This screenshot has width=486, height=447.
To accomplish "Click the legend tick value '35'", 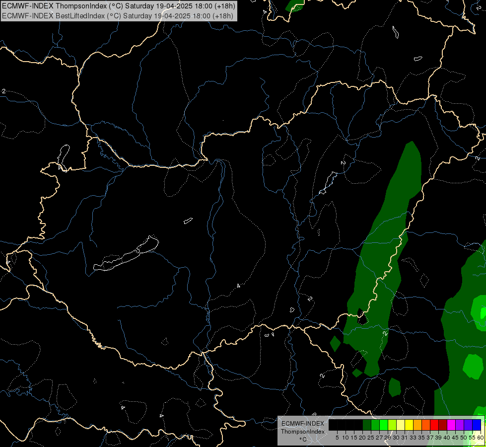I will point(422,438).
